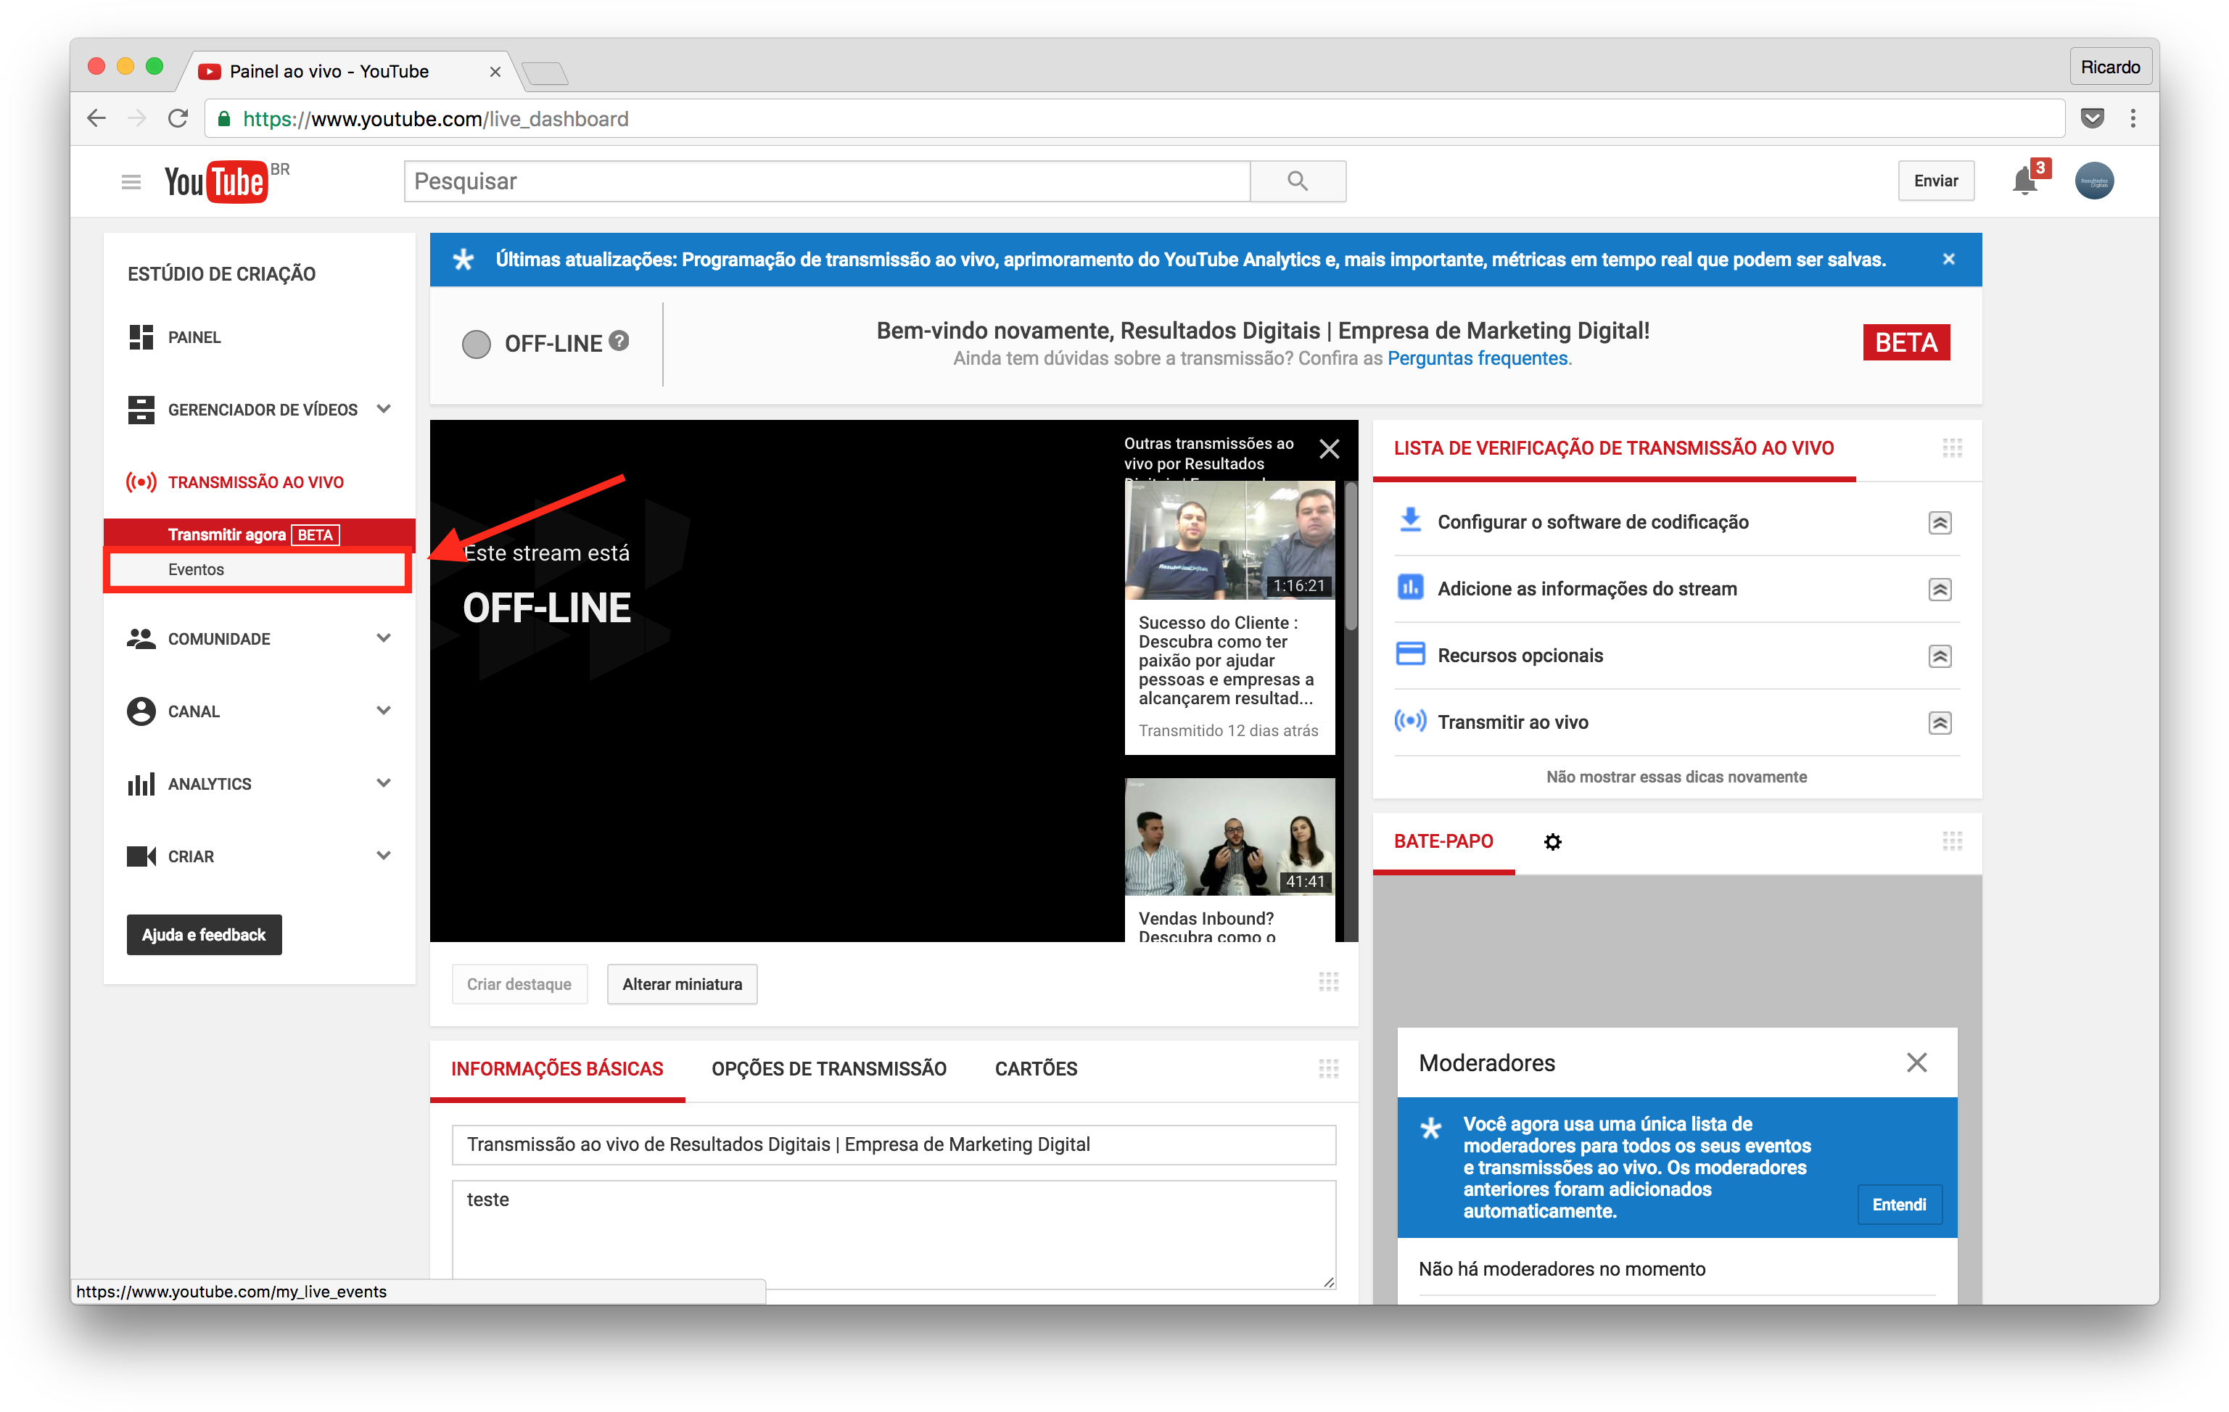Dismiss the blue updates banner
The height and width of the screenshot is (1412, 2229).
pyautogui.click(x=1948, y=259)
